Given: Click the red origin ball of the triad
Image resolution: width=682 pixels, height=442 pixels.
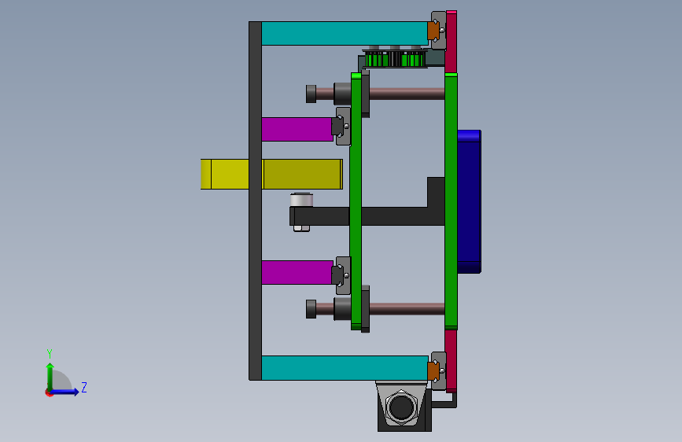Looking at the screenshot, I should [x=49, y=392].
